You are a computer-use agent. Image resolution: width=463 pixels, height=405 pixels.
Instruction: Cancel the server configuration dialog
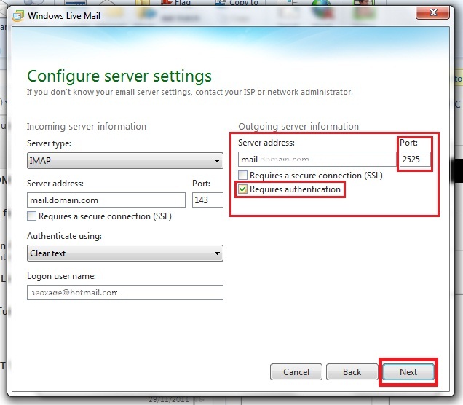(x=296, y=372)
